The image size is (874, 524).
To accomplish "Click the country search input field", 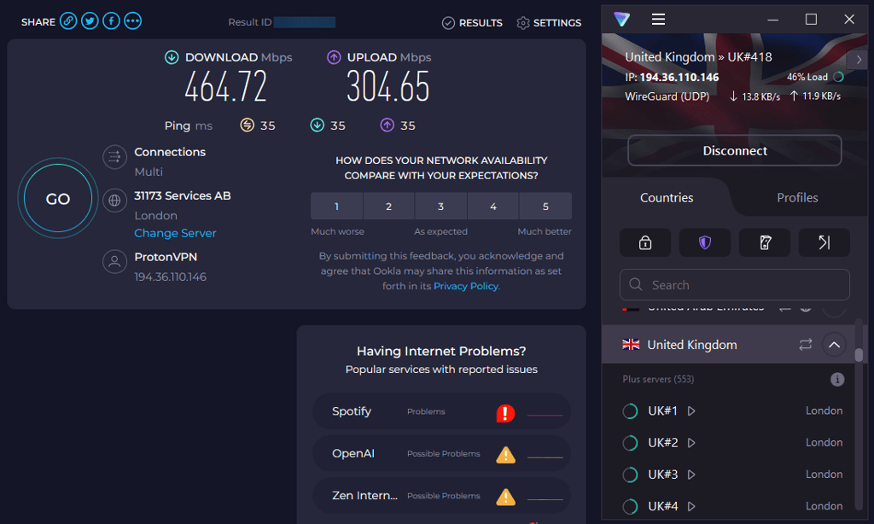I will click(735, 285).
